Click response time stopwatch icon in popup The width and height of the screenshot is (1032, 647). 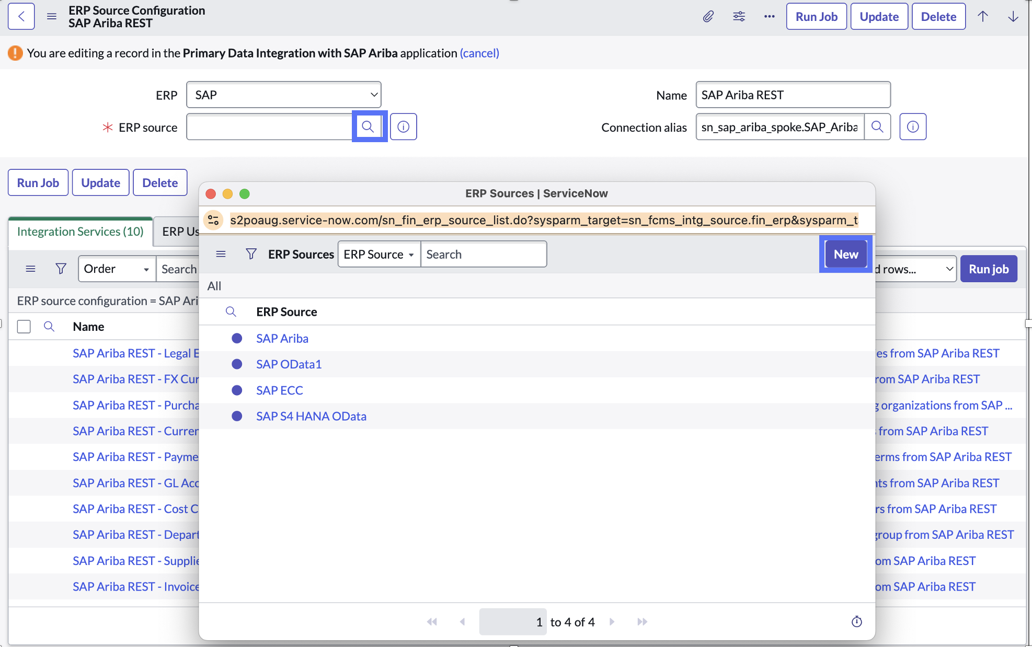[856, 621]
